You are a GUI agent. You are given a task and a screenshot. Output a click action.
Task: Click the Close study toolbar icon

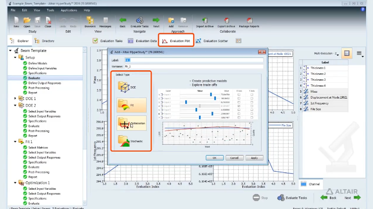tap(48, 21)
